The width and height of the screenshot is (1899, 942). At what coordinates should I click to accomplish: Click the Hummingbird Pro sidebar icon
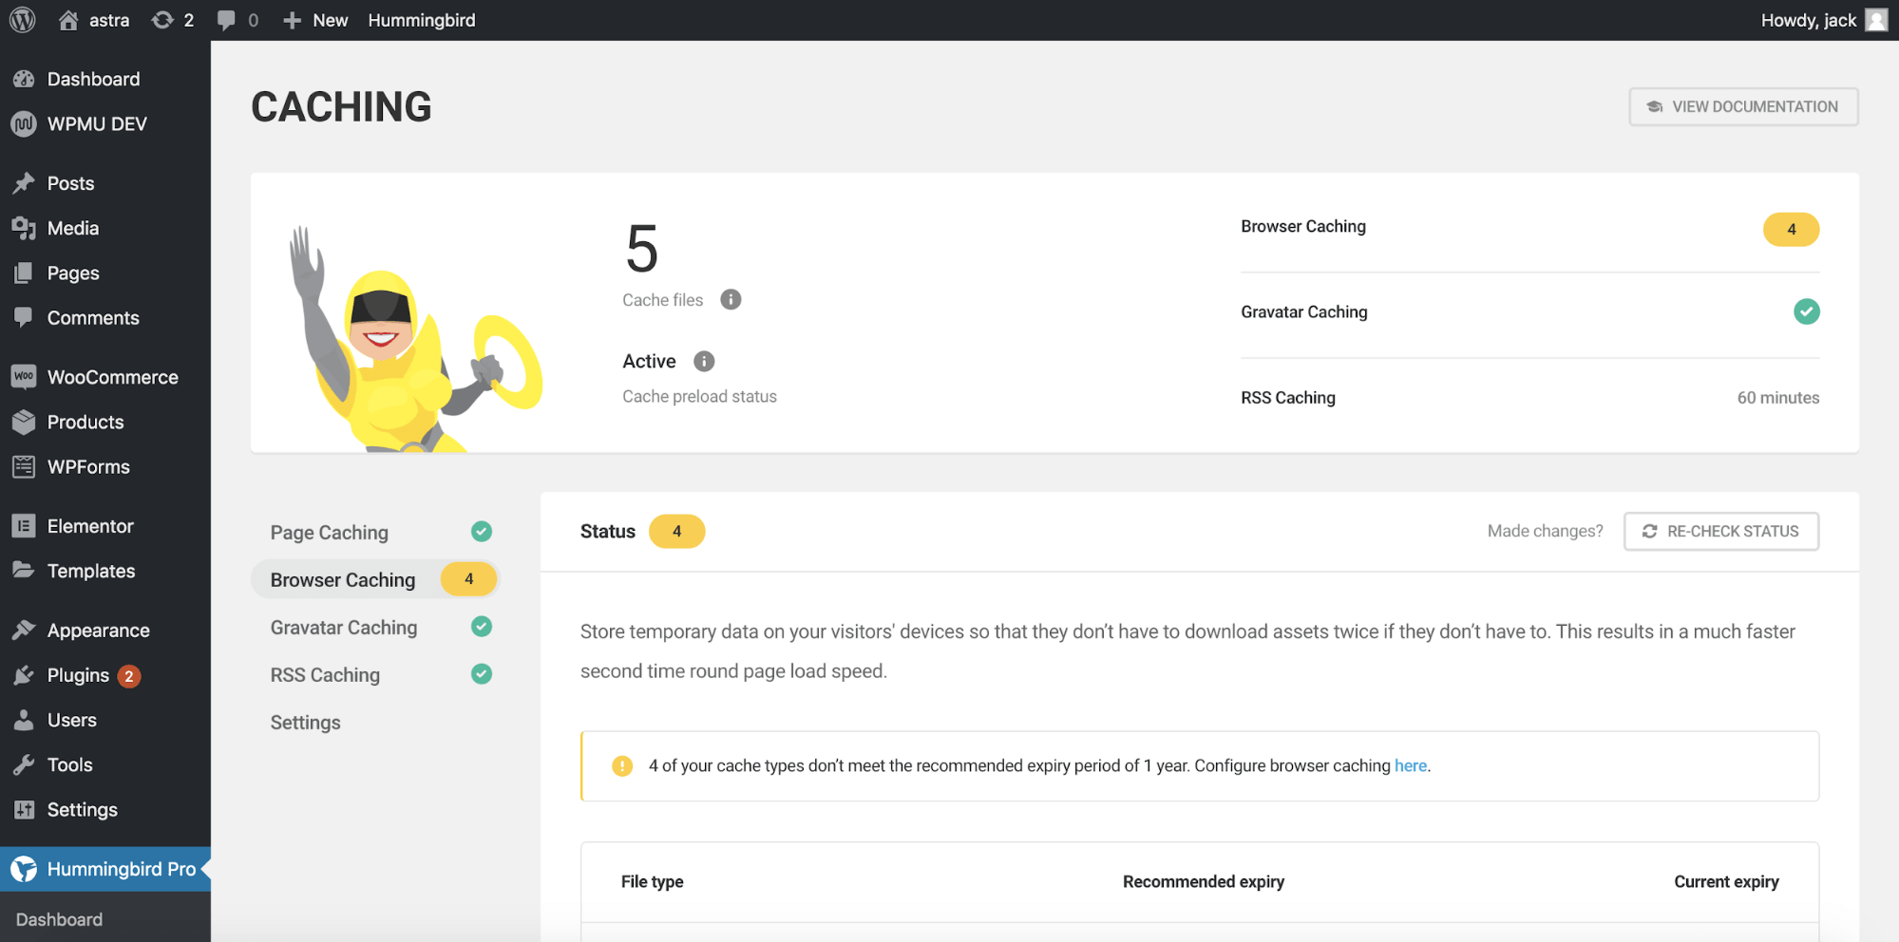(x=23, y=869)
